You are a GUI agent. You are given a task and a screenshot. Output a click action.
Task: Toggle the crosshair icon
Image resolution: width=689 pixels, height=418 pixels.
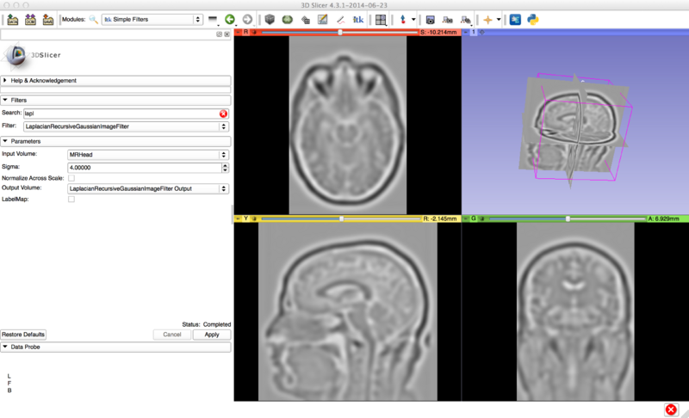pyautogui.click(x=487, y=20)
